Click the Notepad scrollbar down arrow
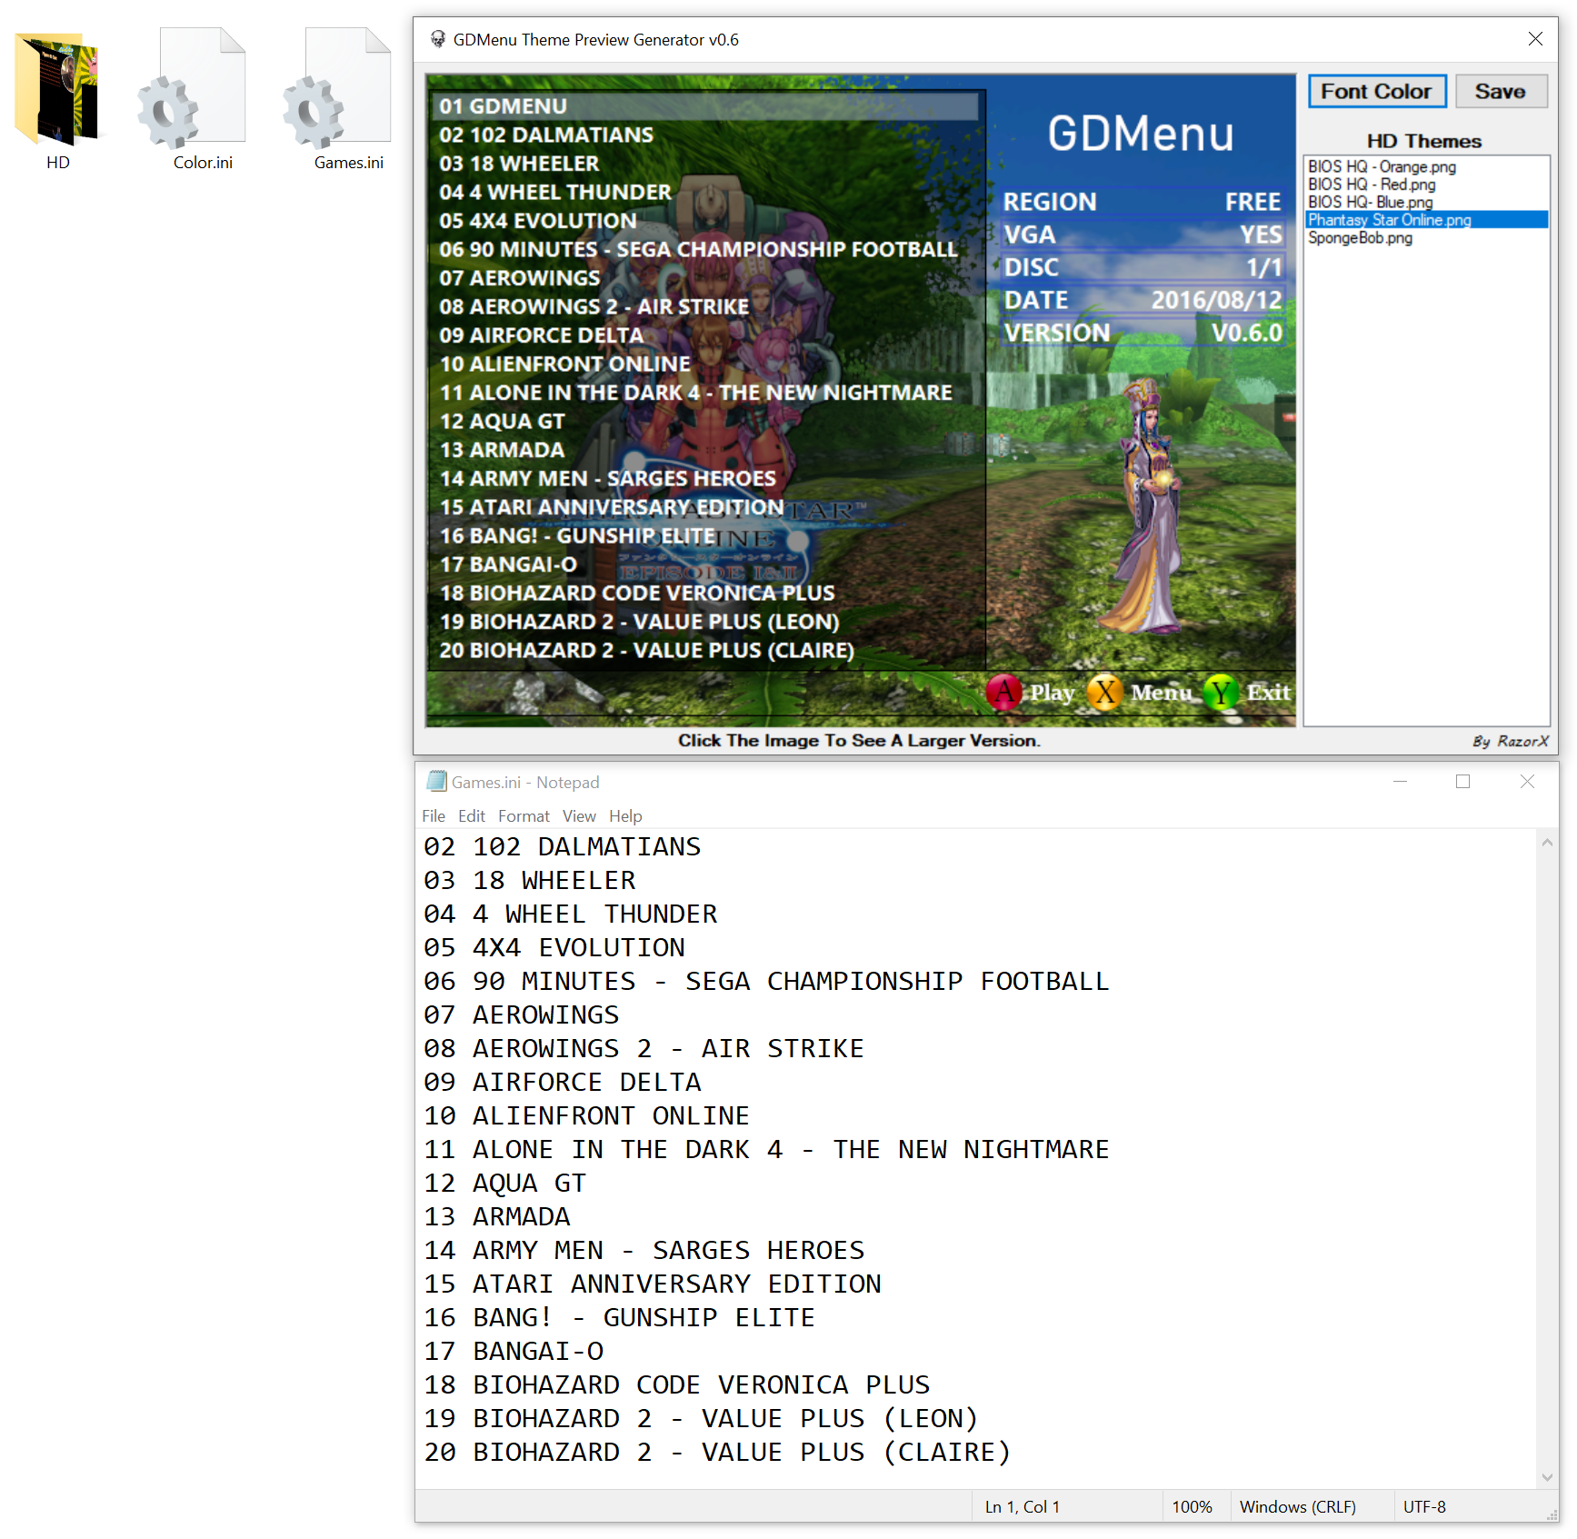 coord(1547,1477)
